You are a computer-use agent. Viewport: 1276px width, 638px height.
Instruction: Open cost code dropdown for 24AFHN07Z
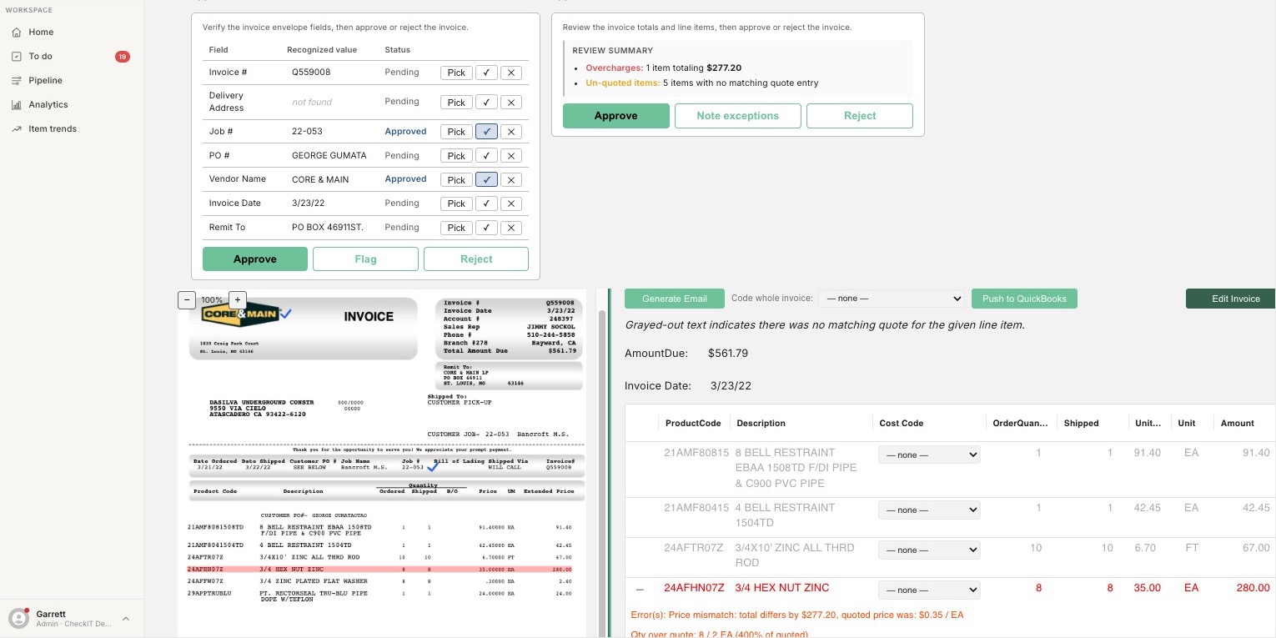929,590
